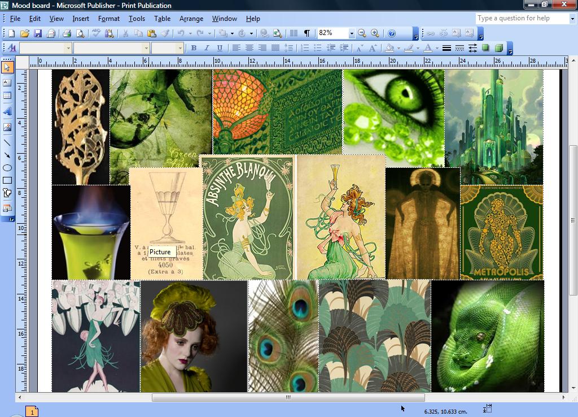The image size is (578, 417).
Task: Open the Columns icon
Action: coord(294,33)
